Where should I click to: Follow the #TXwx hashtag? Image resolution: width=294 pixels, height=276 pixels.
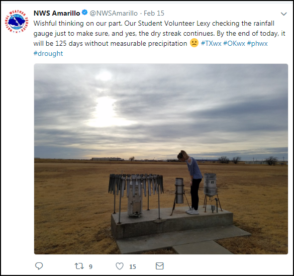(211, 43)
